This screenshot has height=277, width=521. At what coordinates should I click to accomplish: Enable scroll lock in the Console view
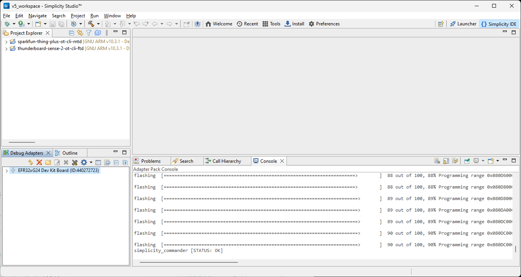click(x=446, y=161)
